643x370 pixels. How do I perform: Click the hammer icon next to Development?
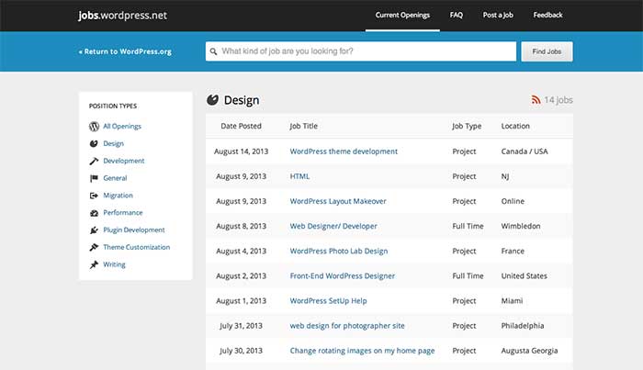94,161
